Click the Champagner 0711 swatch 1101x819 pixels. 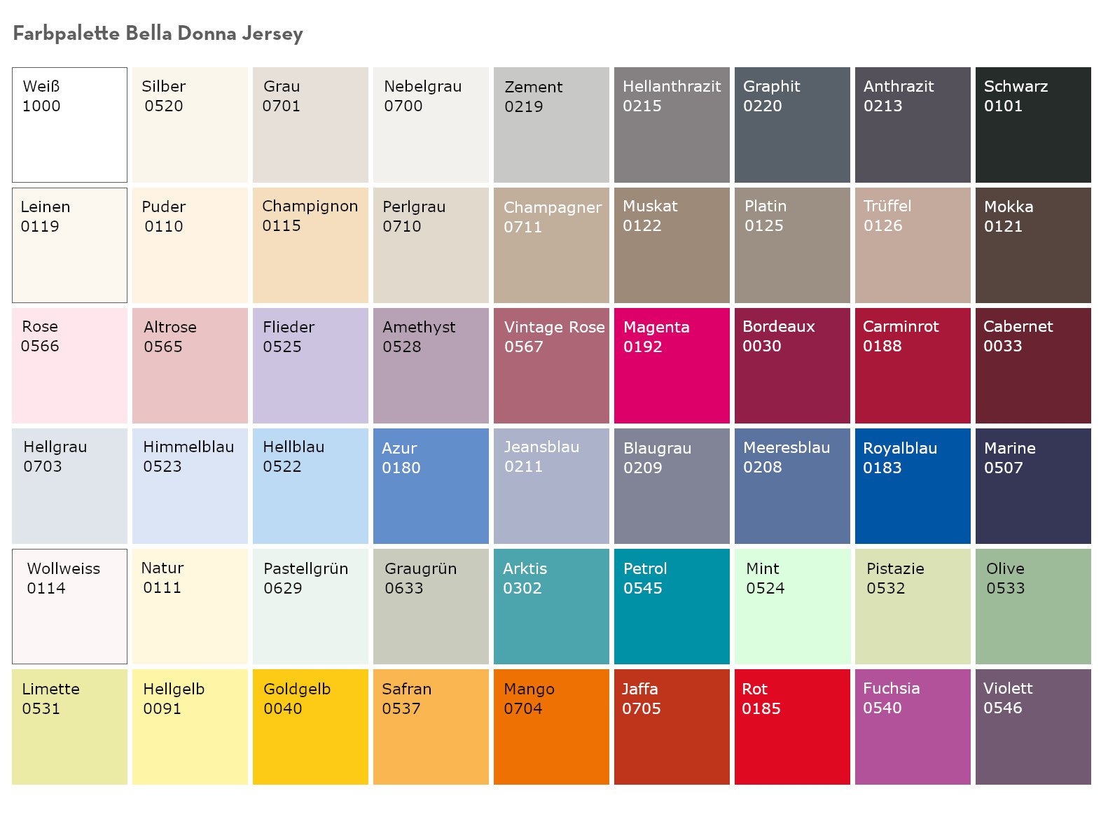pyautogui.click(x=551, y=245)
